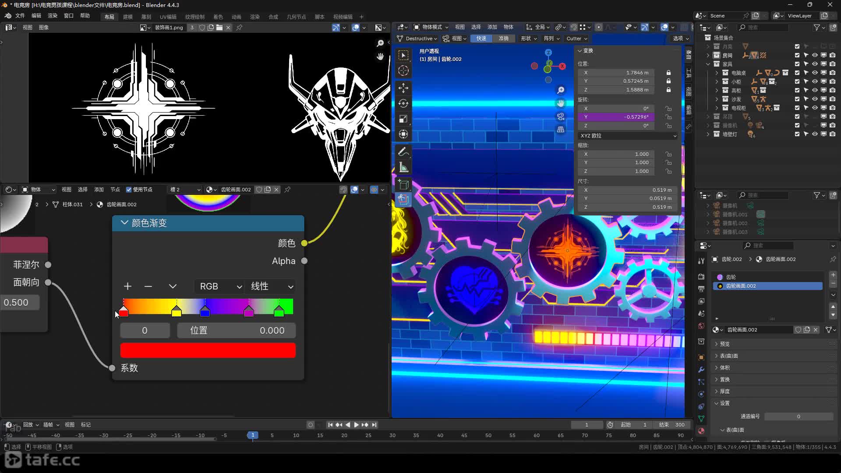
Task: Open the XYZ 欧拉 rotation mode dropdown
Action: click(x=628, y=136)
